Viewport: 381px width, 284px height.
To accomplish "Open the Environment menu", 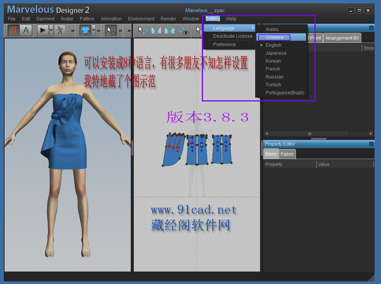I will [141, 19].
